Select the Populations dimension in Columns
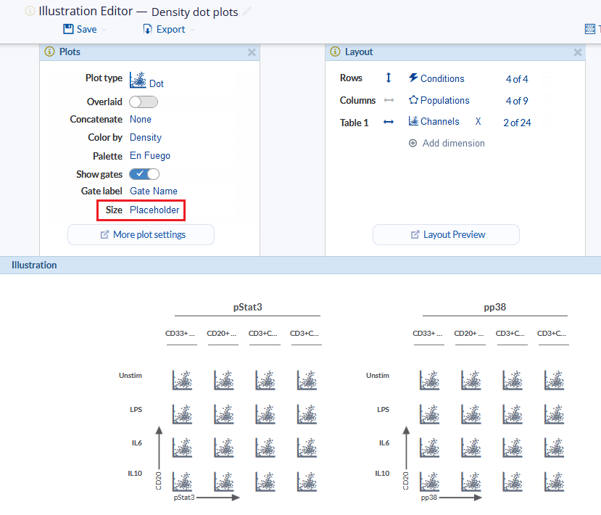Viewport: 601px width, 515px height. 444,101
